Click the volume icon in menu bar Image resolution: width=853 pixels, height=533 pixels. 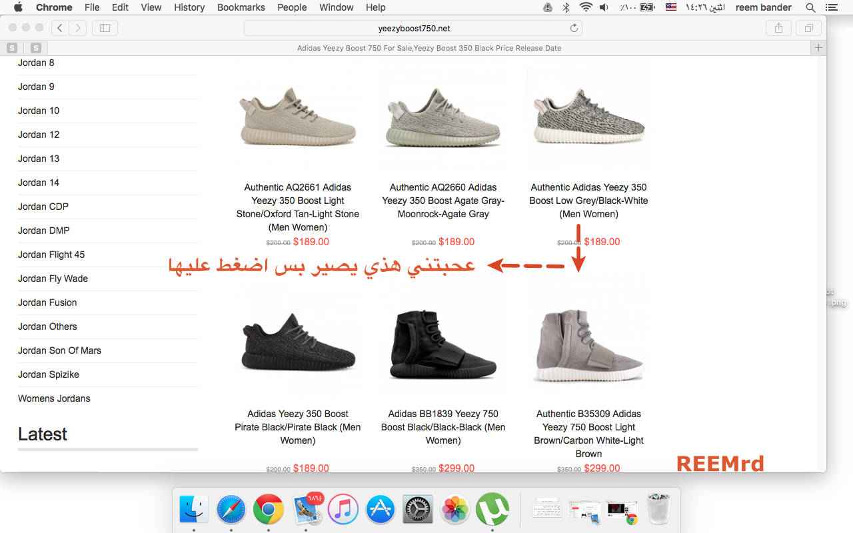pos(604,7)
